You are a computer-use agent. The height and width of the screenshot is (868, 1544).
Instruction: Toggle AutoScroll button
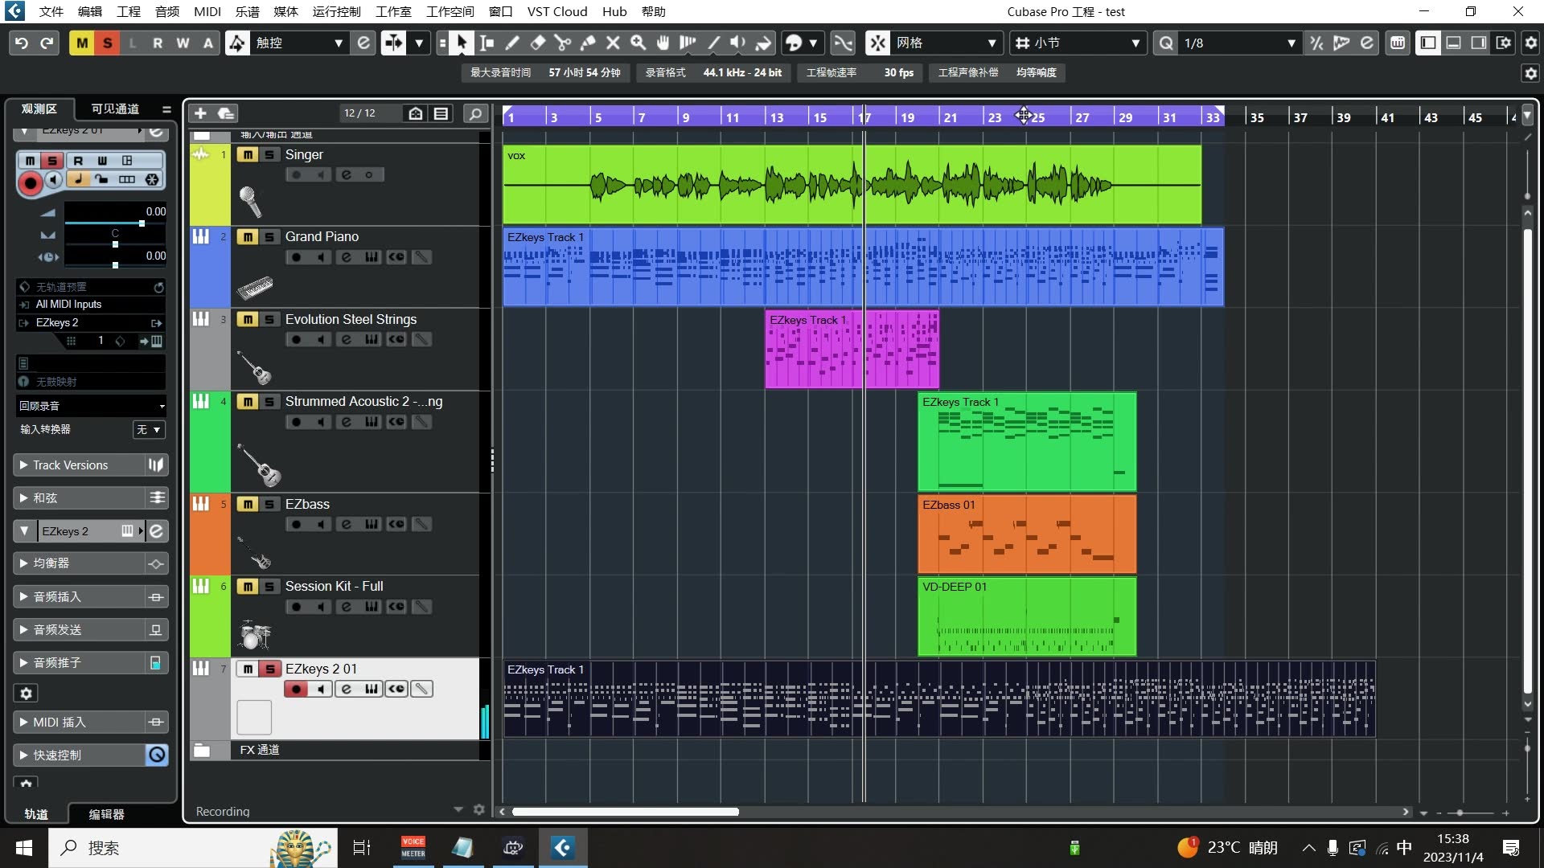click(x=394, y=43)
